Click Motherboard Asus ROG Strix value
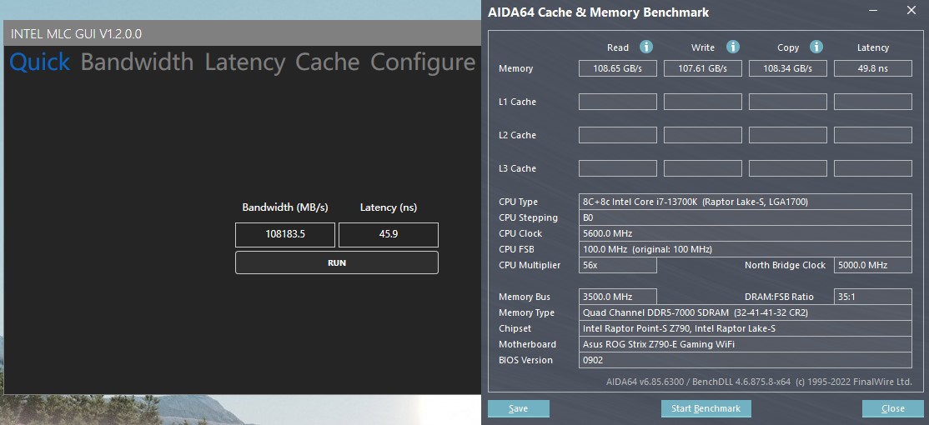 746,344
